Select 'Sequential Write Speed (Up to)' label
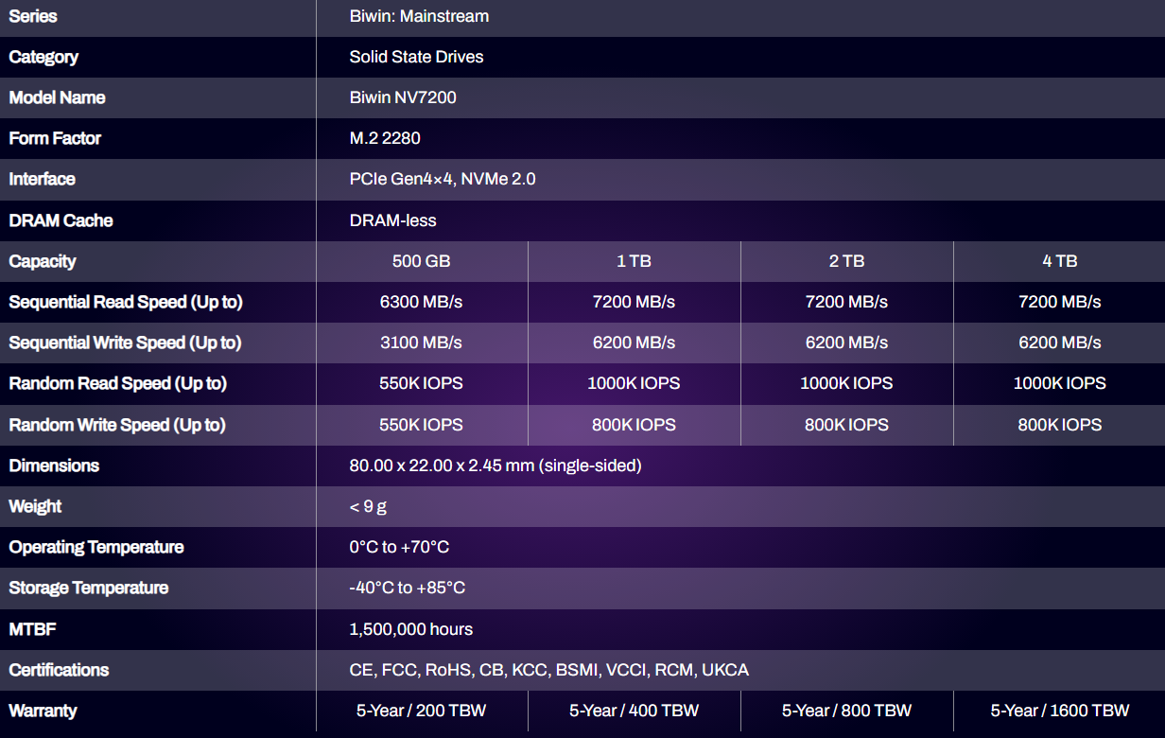The image size is (1165, 738). point(125,343)
